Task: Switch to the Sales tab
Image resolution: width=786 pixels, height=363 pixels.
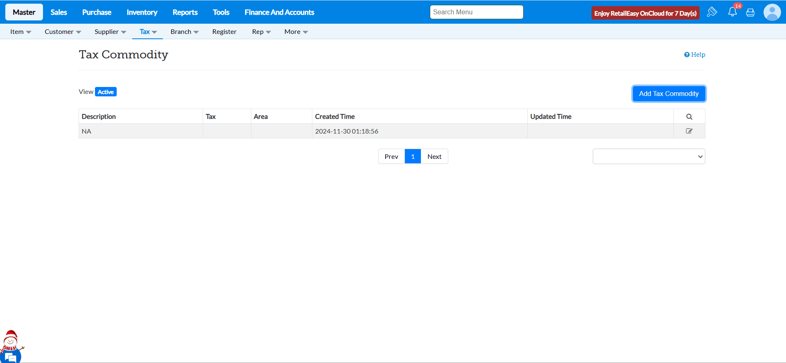Action: (59, 12)
